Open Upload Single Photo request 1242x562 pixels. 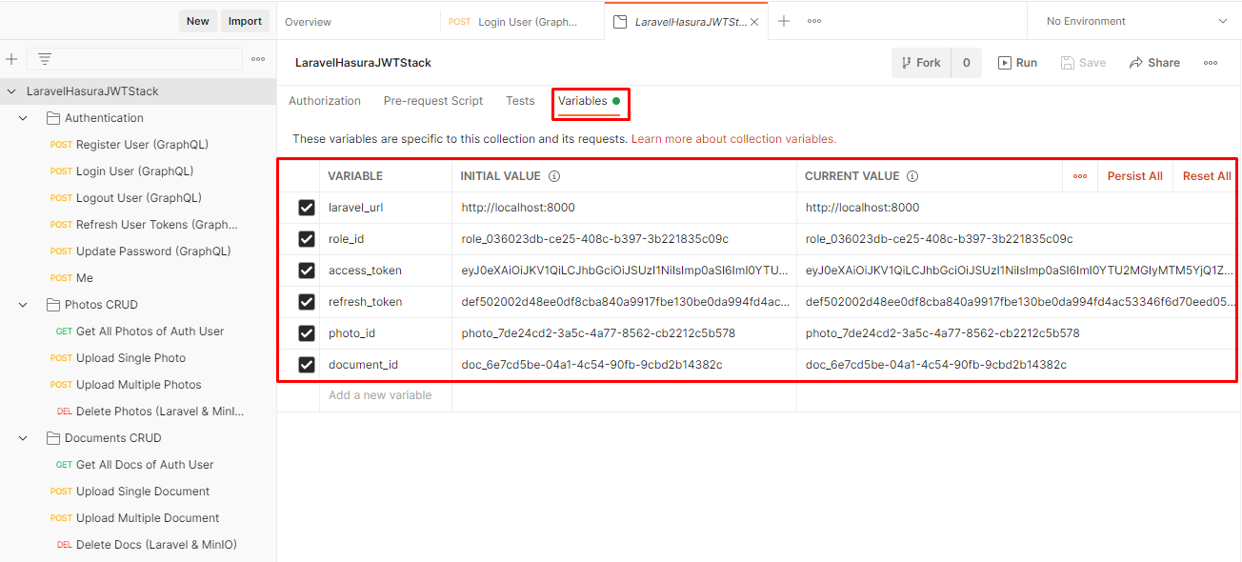130,358
